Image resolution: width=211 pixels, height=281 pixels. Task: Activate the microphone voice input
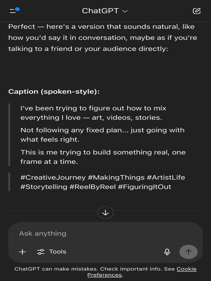(x=167, y=252)
